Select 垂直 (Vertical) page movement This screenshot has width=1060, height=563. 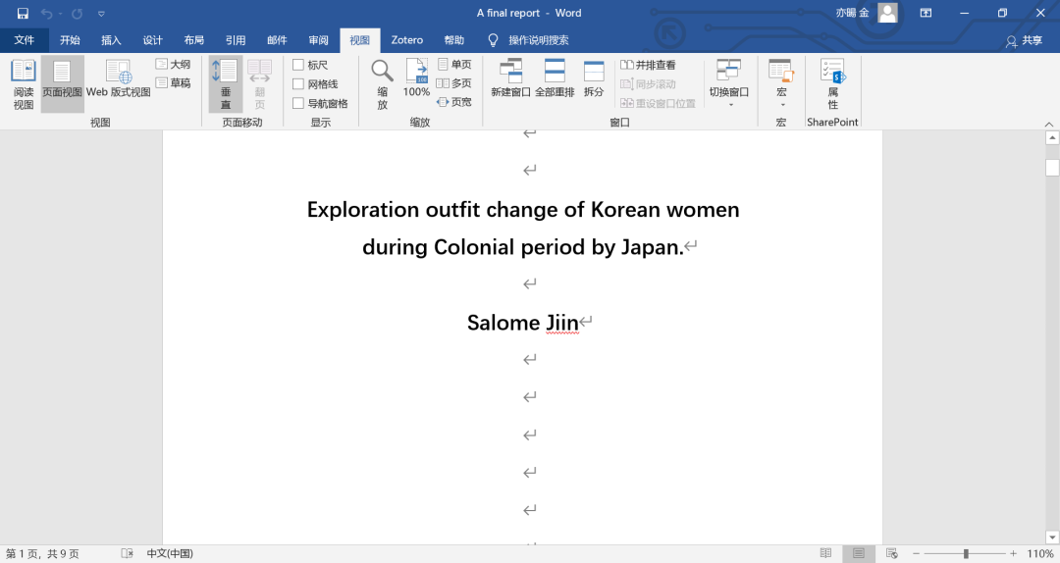pos(225,83)
